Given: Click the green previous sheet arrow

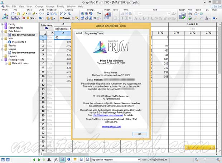Looking at the screenshot, I should pyautogui.click(x=34, y=160).
